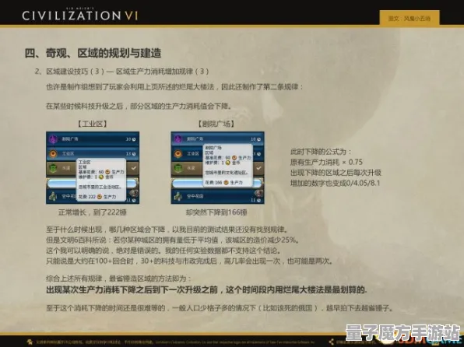Click the caption 却突然下降到166锤
Viewport: 464px width, 347px height.
pyautogui.click(x=216, y=212)
